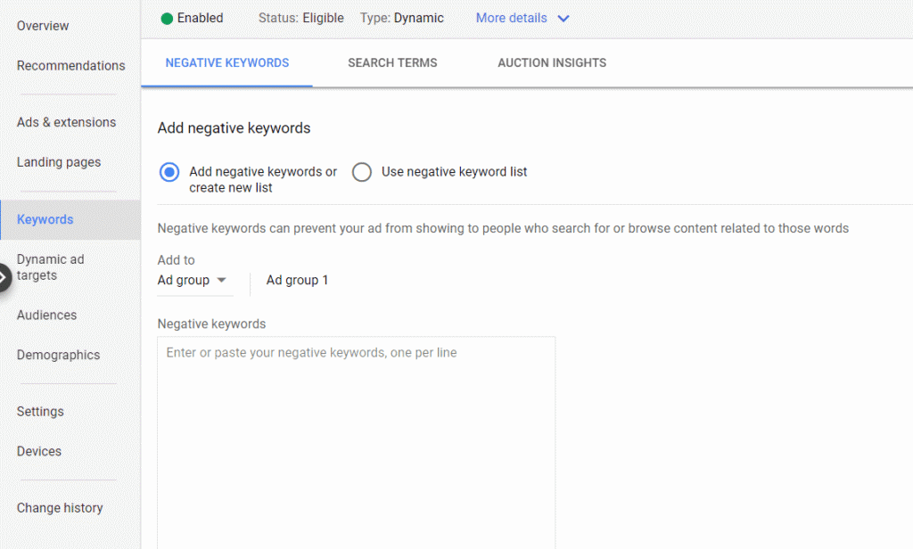Select the "Use negative keyword list" option

[x=361, y=171]
